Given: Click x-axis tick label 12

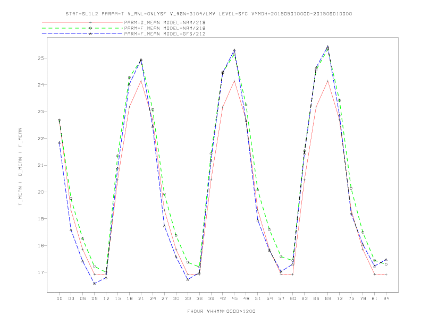Looking at the screenshot, I should point(106,298).
